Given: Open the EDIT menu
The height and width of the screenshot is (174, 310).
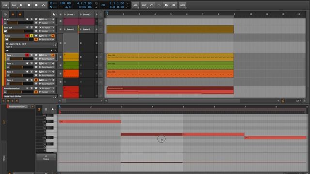Looking at the screenshot, I should pos(144,5).
